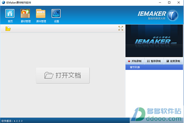This screenshot has width=184, height=123.
Task: Click the small yellow open-folder icon
Action: pyautogui.click(x=8, y=29)
